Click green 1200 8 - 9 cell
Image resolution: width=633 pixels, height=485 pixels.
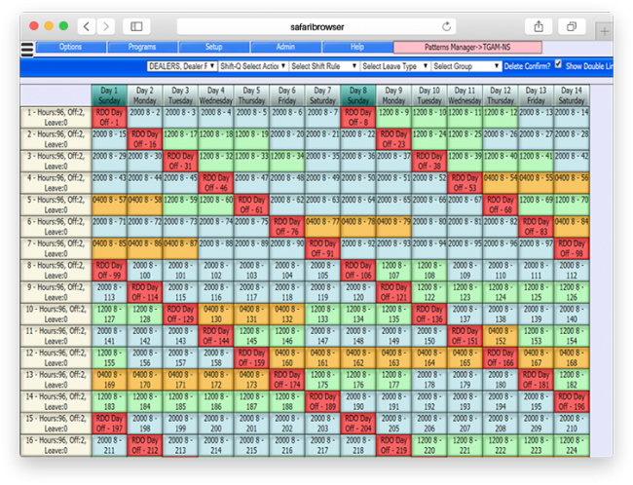click(x=393, y=118)
